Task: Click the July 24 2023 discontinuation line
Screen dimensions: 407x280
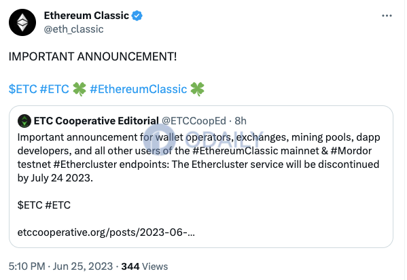Action: pos(55,178)
